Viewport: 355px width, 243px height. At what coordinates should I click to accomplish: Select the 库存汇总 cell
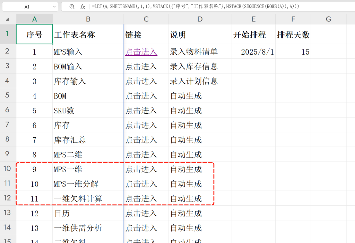tap(88, 140)
